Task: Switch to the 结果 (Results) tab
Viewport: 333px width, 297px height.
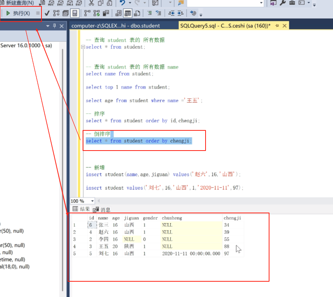Action: (x=81, y=209)
